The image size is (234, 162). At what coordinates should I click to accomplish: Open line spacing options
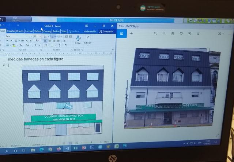click(x=64, y=41)
